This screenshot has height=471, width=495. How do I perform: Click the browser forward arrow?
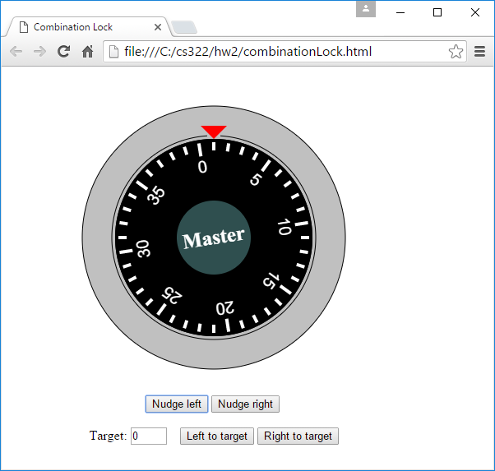[39, 52]
